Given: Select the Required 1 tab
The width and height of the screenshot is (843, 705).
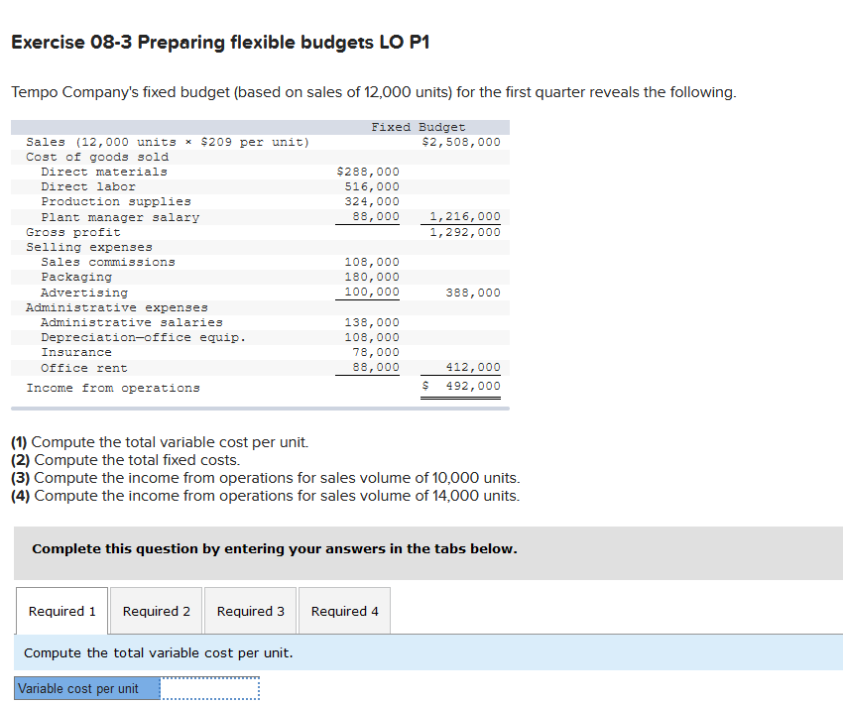Looking at the screenshot, I should pos(61,611).
